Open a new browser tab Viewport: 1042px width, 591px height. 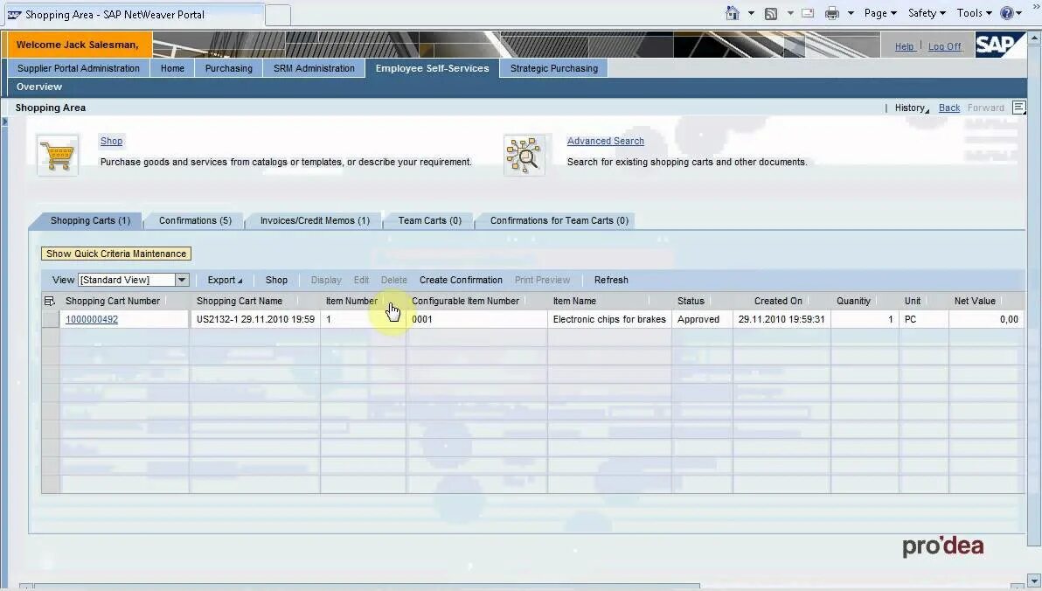[278, 15]
